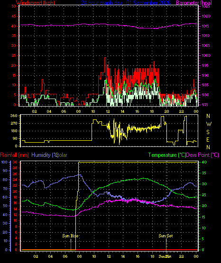This screenshot has width=221, height=263.
Task: Click the 975 barometer scale value
Action: pyautogui.click(x=205, y=105)
